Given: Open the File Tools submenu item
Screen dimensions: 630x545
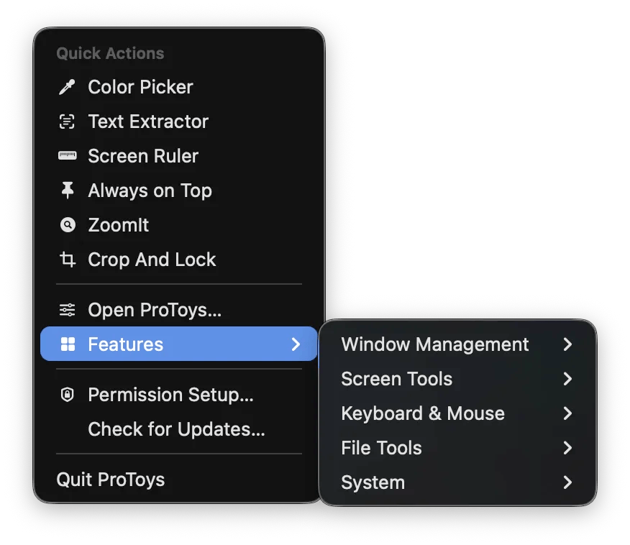Looking at the screenshot, I should click(457, 448).
